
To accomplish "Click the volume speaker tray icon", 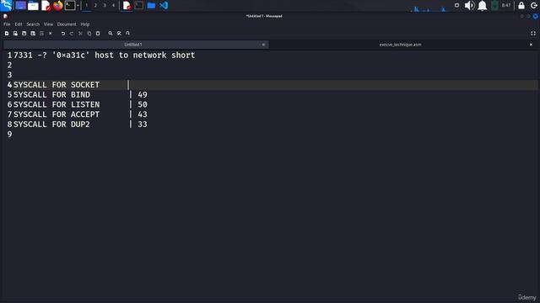I will pyautogui.click(x=469, y=6).
